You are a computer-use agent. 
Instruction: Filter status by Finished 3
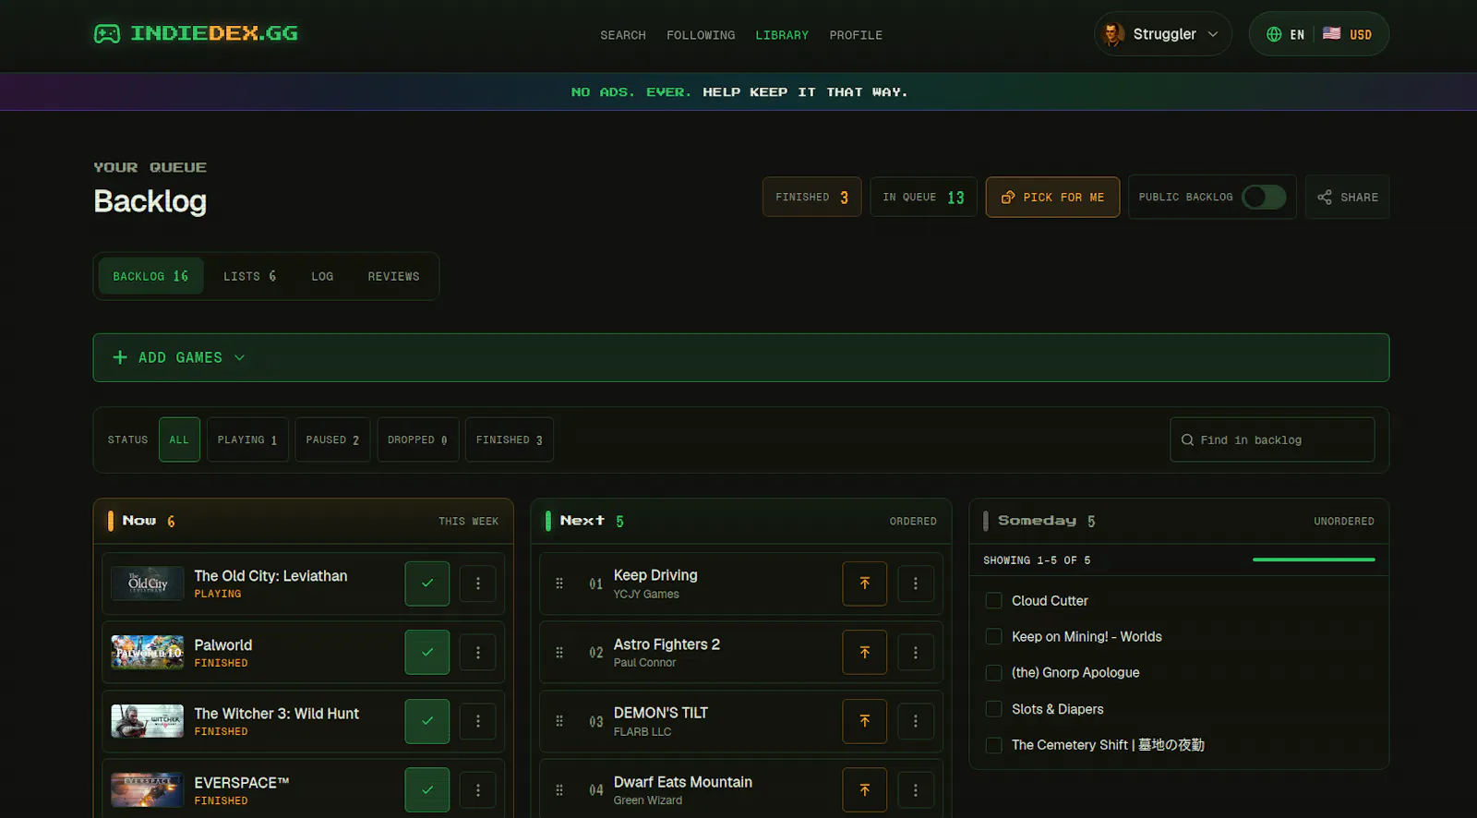[x=510, y=439]
